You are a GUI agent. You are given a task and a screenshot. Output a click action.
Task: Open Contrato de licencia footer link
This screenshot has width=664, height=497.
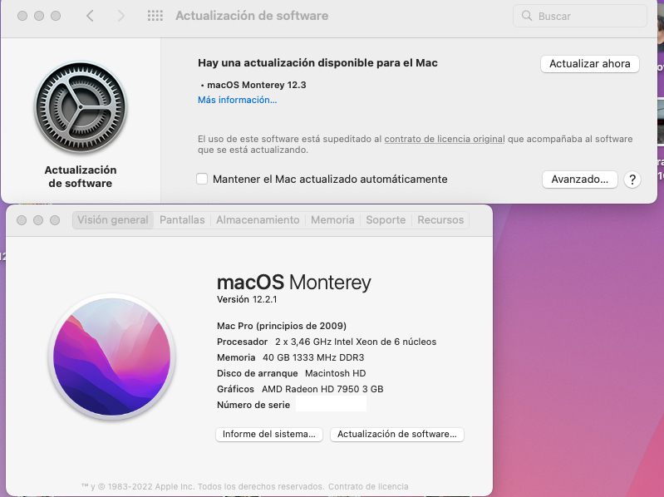tap(368, 487)
